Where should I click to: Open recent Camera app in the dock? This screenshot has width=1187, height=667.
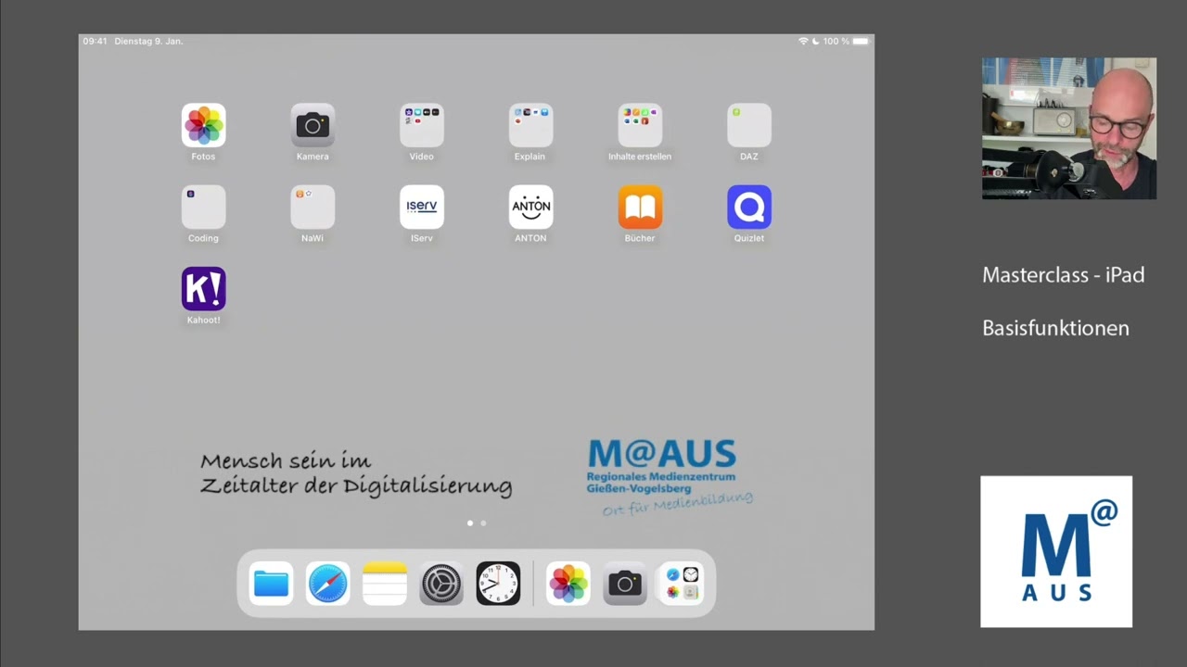point(624,584)
